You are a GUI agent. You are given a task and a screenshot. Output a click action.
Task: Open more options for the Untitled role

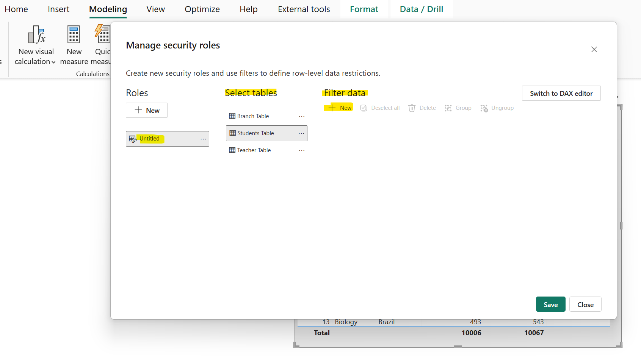(x=204, y=139)
